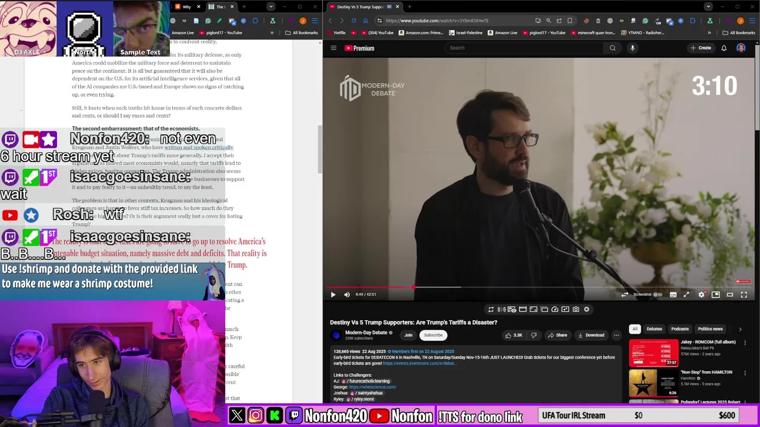Click the video progress bar
This screenshot has height=427, width=760.
[x=539, y=288]
